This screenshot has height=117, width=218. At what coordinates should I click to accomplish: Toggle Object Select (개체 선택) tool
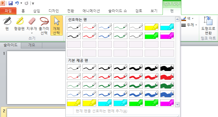point(56,25)
